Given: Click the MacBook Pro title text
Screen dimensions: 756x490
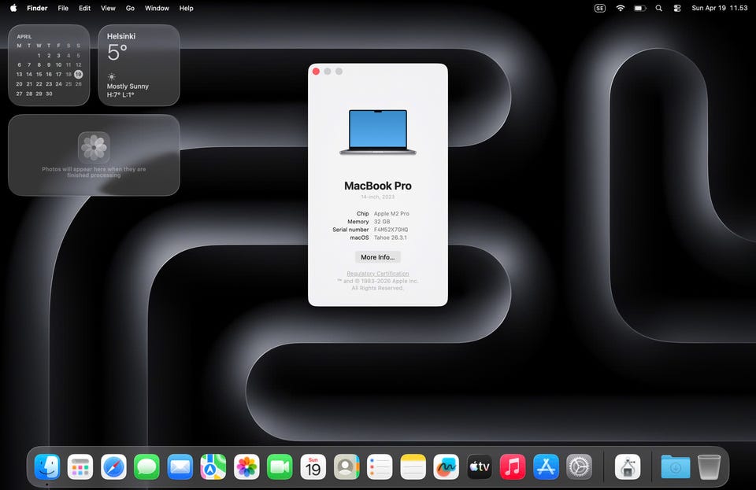Looking at the screenshot, I should (x=377, y=186).
